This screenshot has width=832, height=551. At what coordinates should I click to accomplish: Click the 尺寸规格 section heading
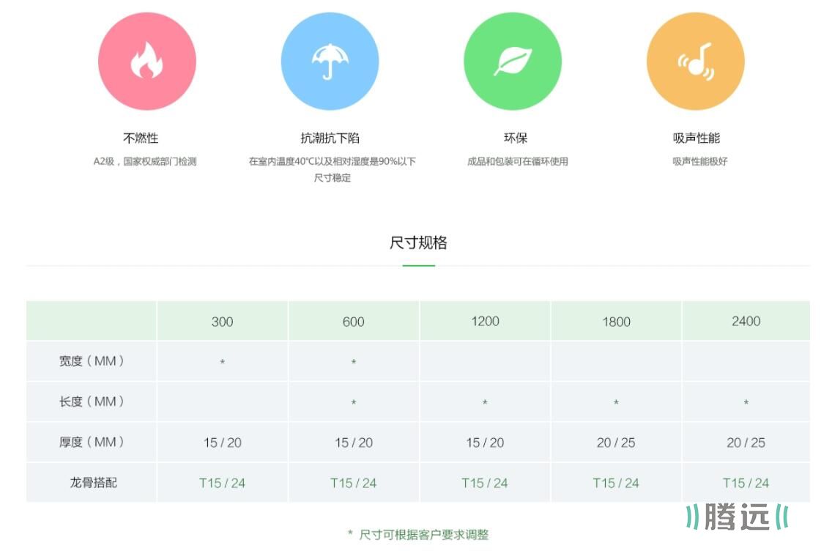click(x=418, y=243)
